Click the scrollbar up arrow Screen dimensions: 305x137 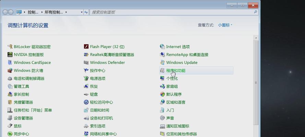point(256,38)
